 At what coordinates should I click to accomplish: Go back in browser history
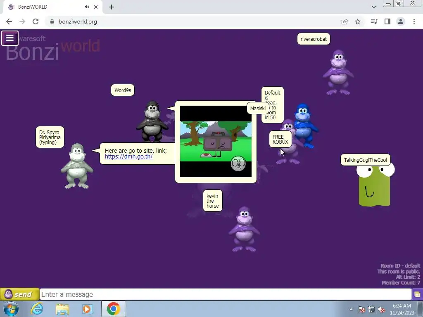[9, 21]
